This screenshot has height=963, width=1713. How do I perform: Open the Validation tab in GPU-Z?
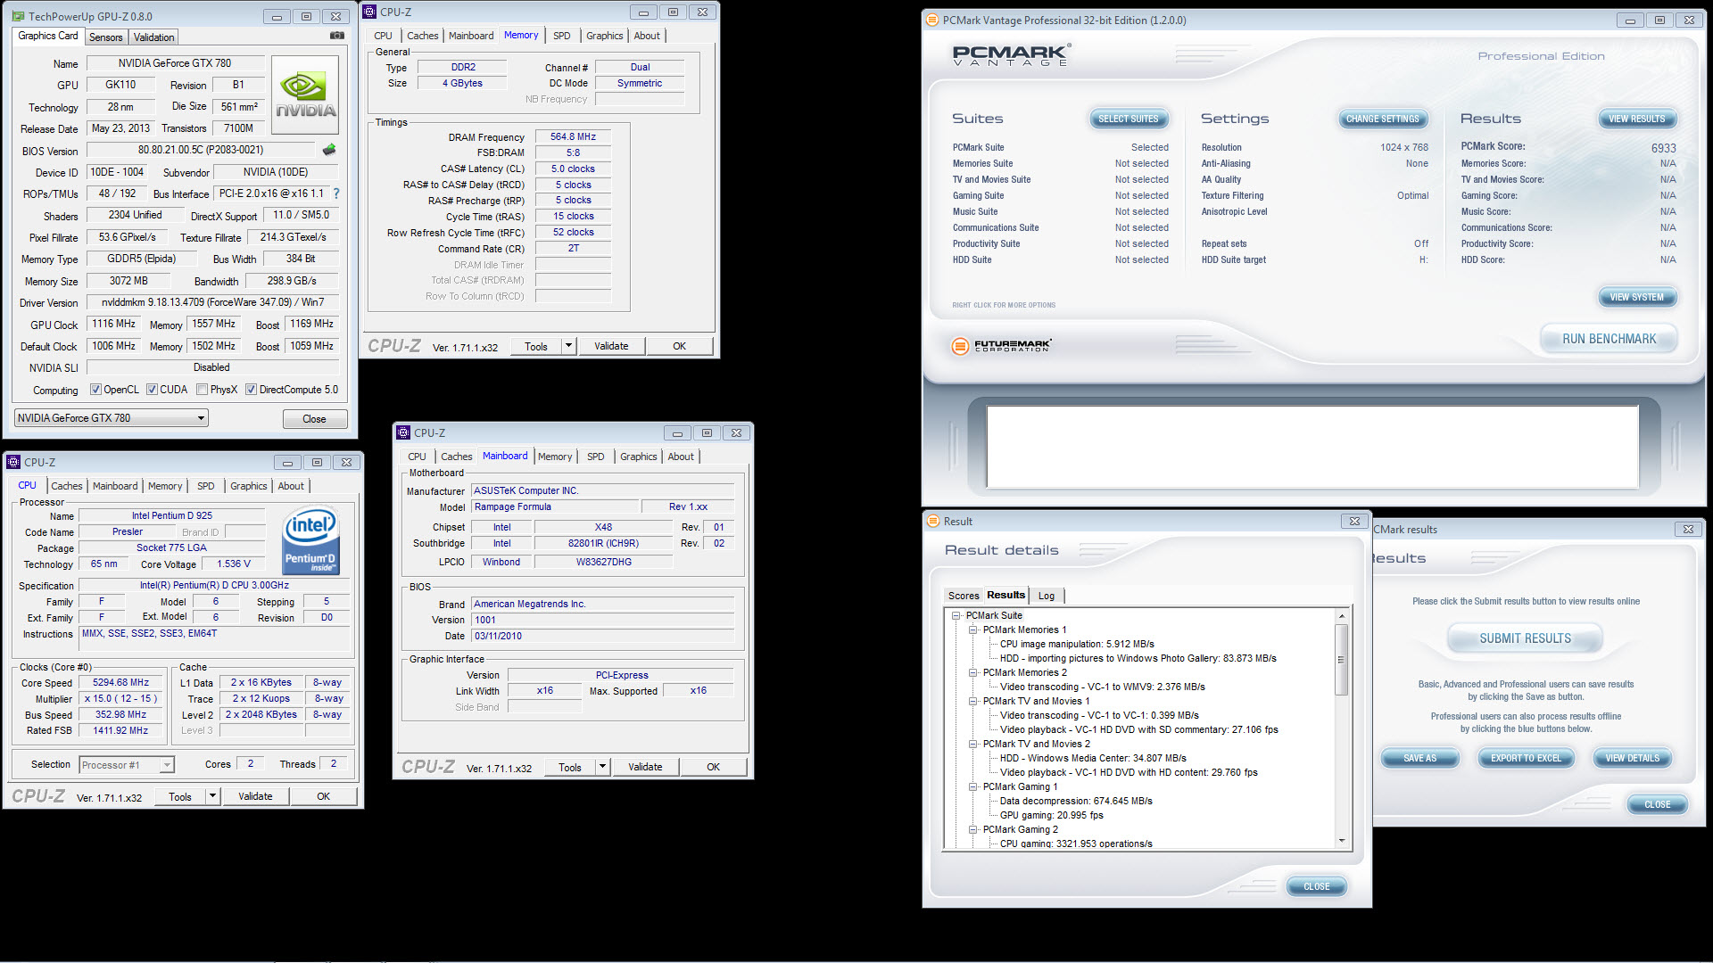coord(153,37)
